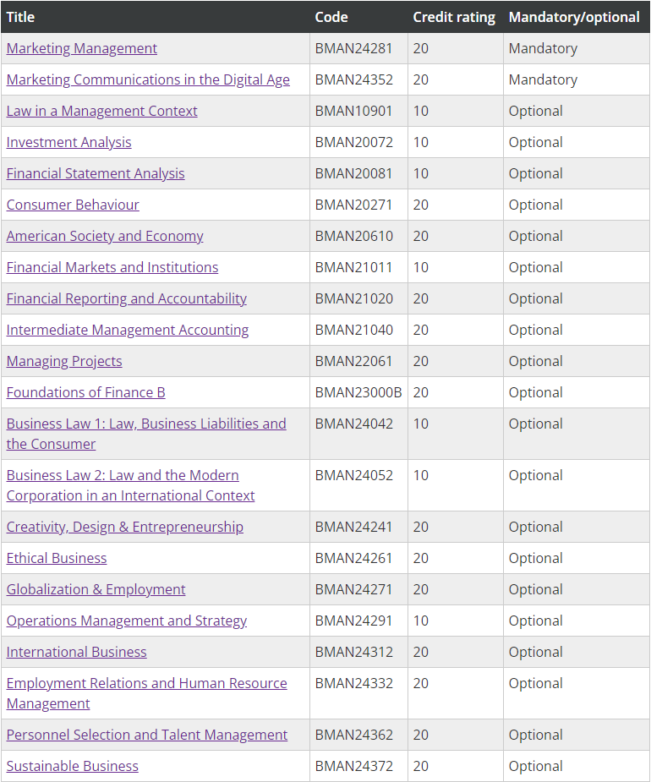Click the Law in a Management Context link
This screenshot has height=782, width=651.
[101, 112]
